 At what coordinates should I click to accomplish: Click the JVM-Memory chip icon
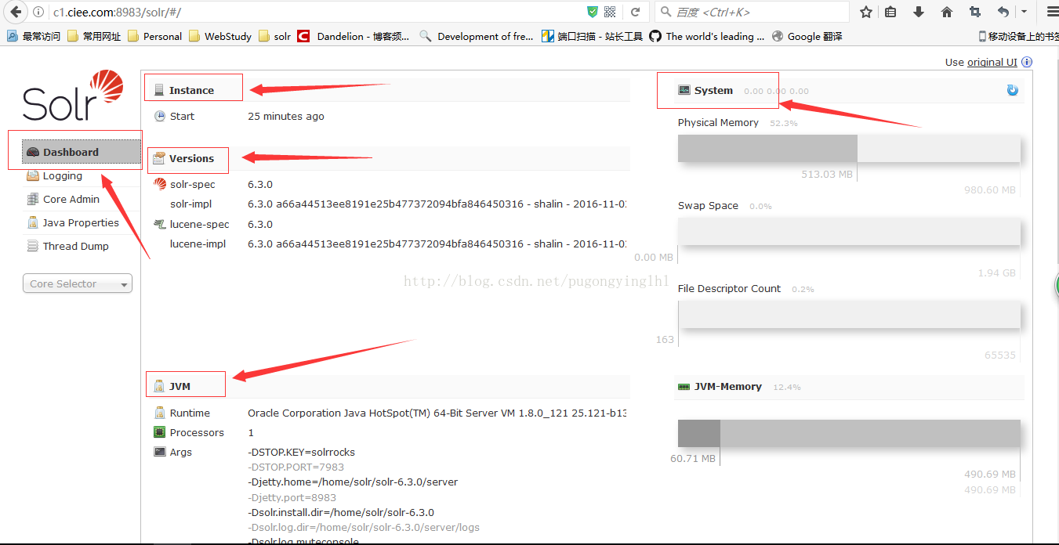pos(684,386)
